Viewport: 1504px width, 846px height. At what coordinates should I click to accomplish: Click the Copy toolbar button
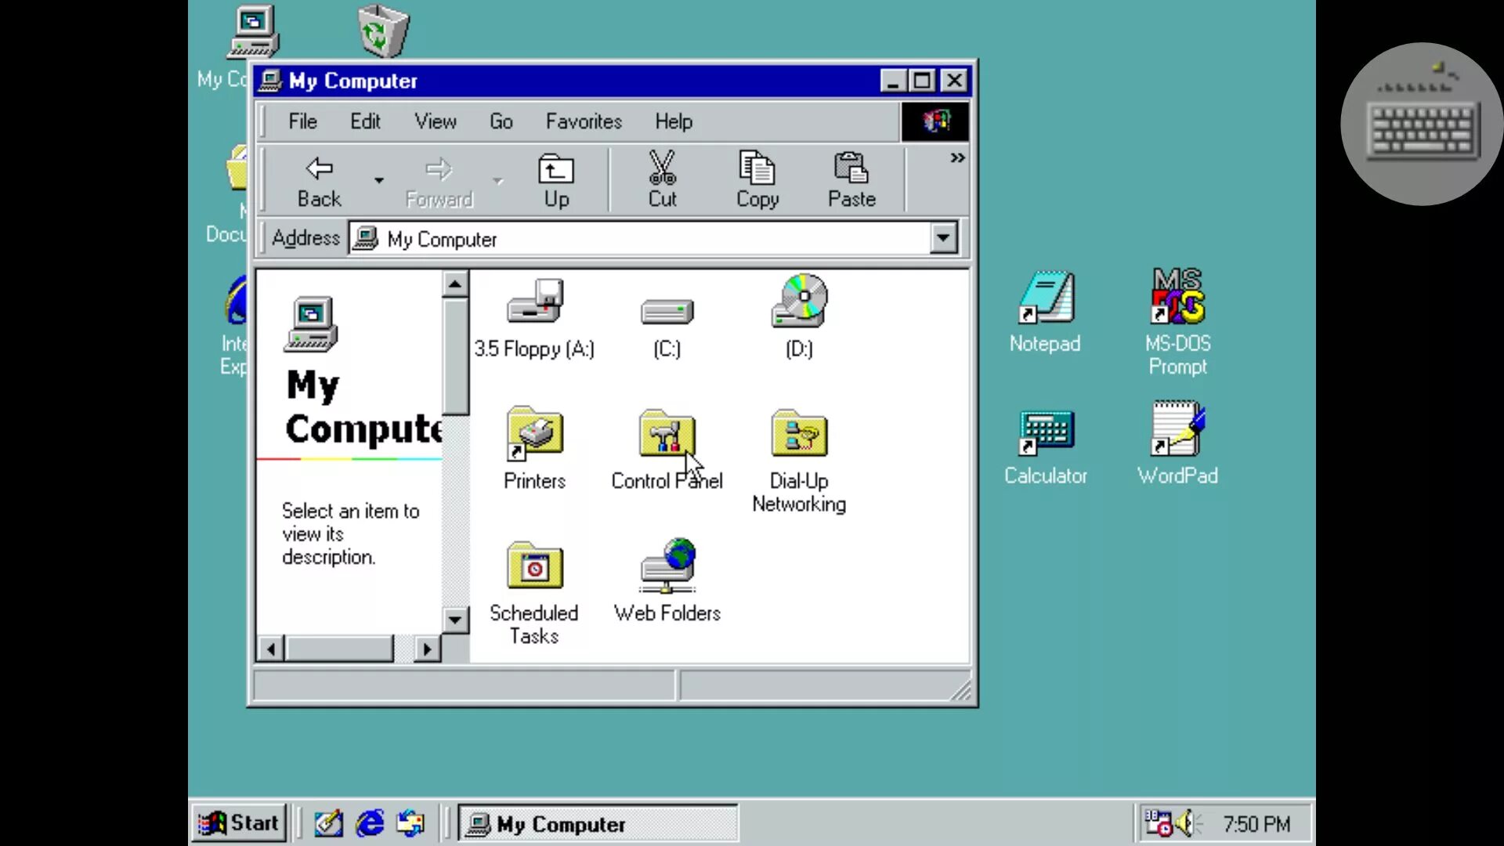[757, 181]
